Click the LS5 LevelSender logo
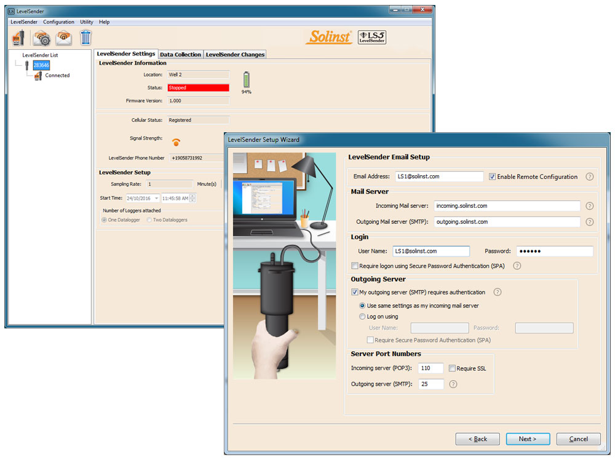This screenshot has height=460, width=615. click(x=371, y=37)
